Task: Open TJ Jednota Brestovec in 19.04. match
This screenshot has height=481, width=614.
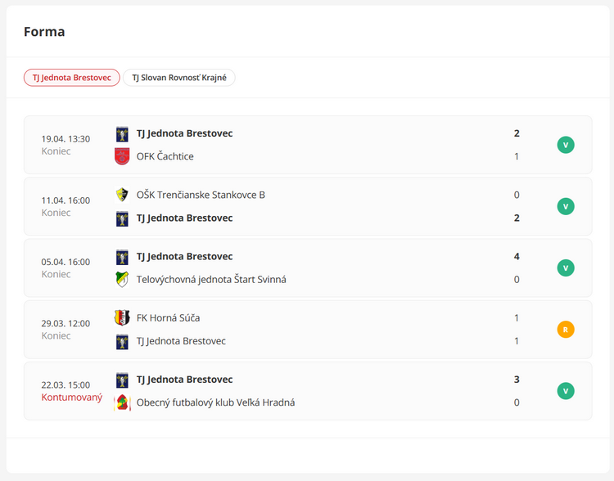Action: 184,133
